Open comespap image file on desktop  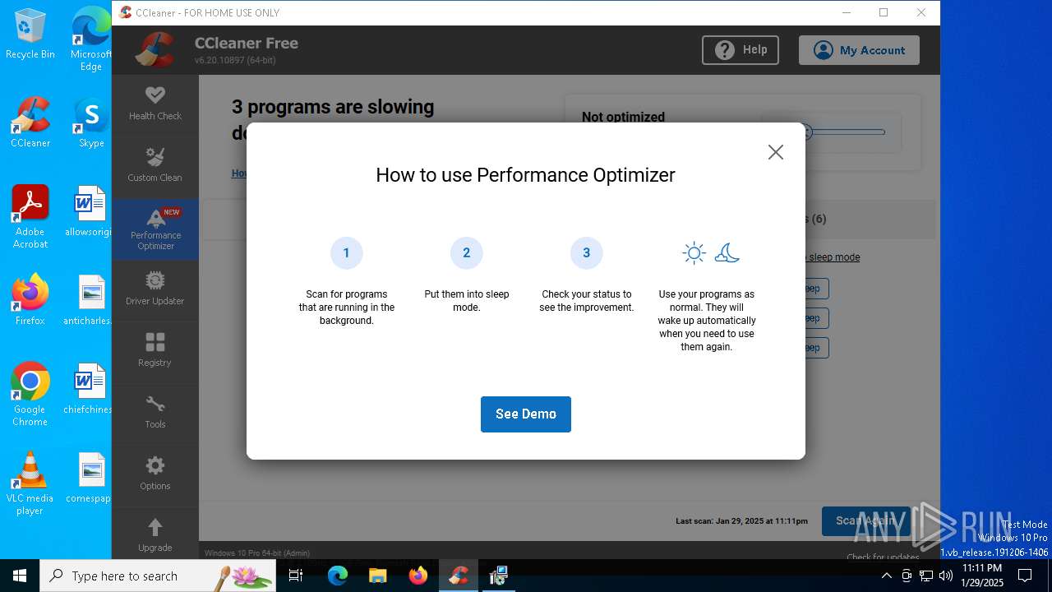89,478
